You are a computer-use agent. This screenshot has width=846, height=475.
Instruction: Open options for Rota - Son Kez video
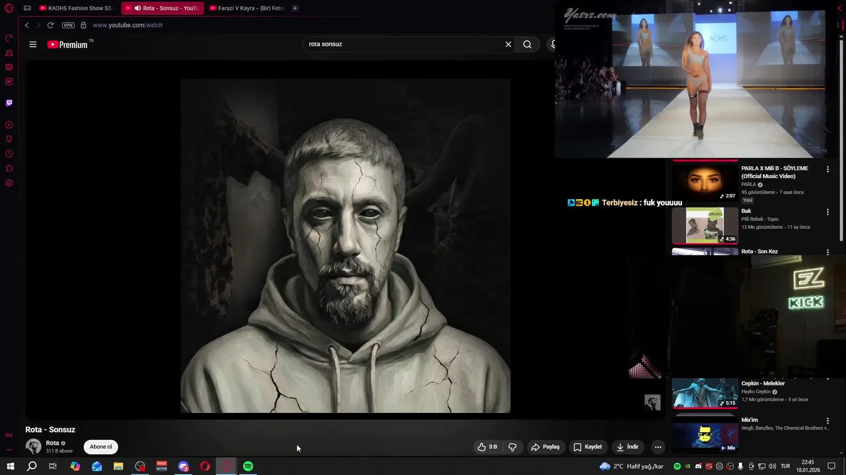click(x=827, y=252)
